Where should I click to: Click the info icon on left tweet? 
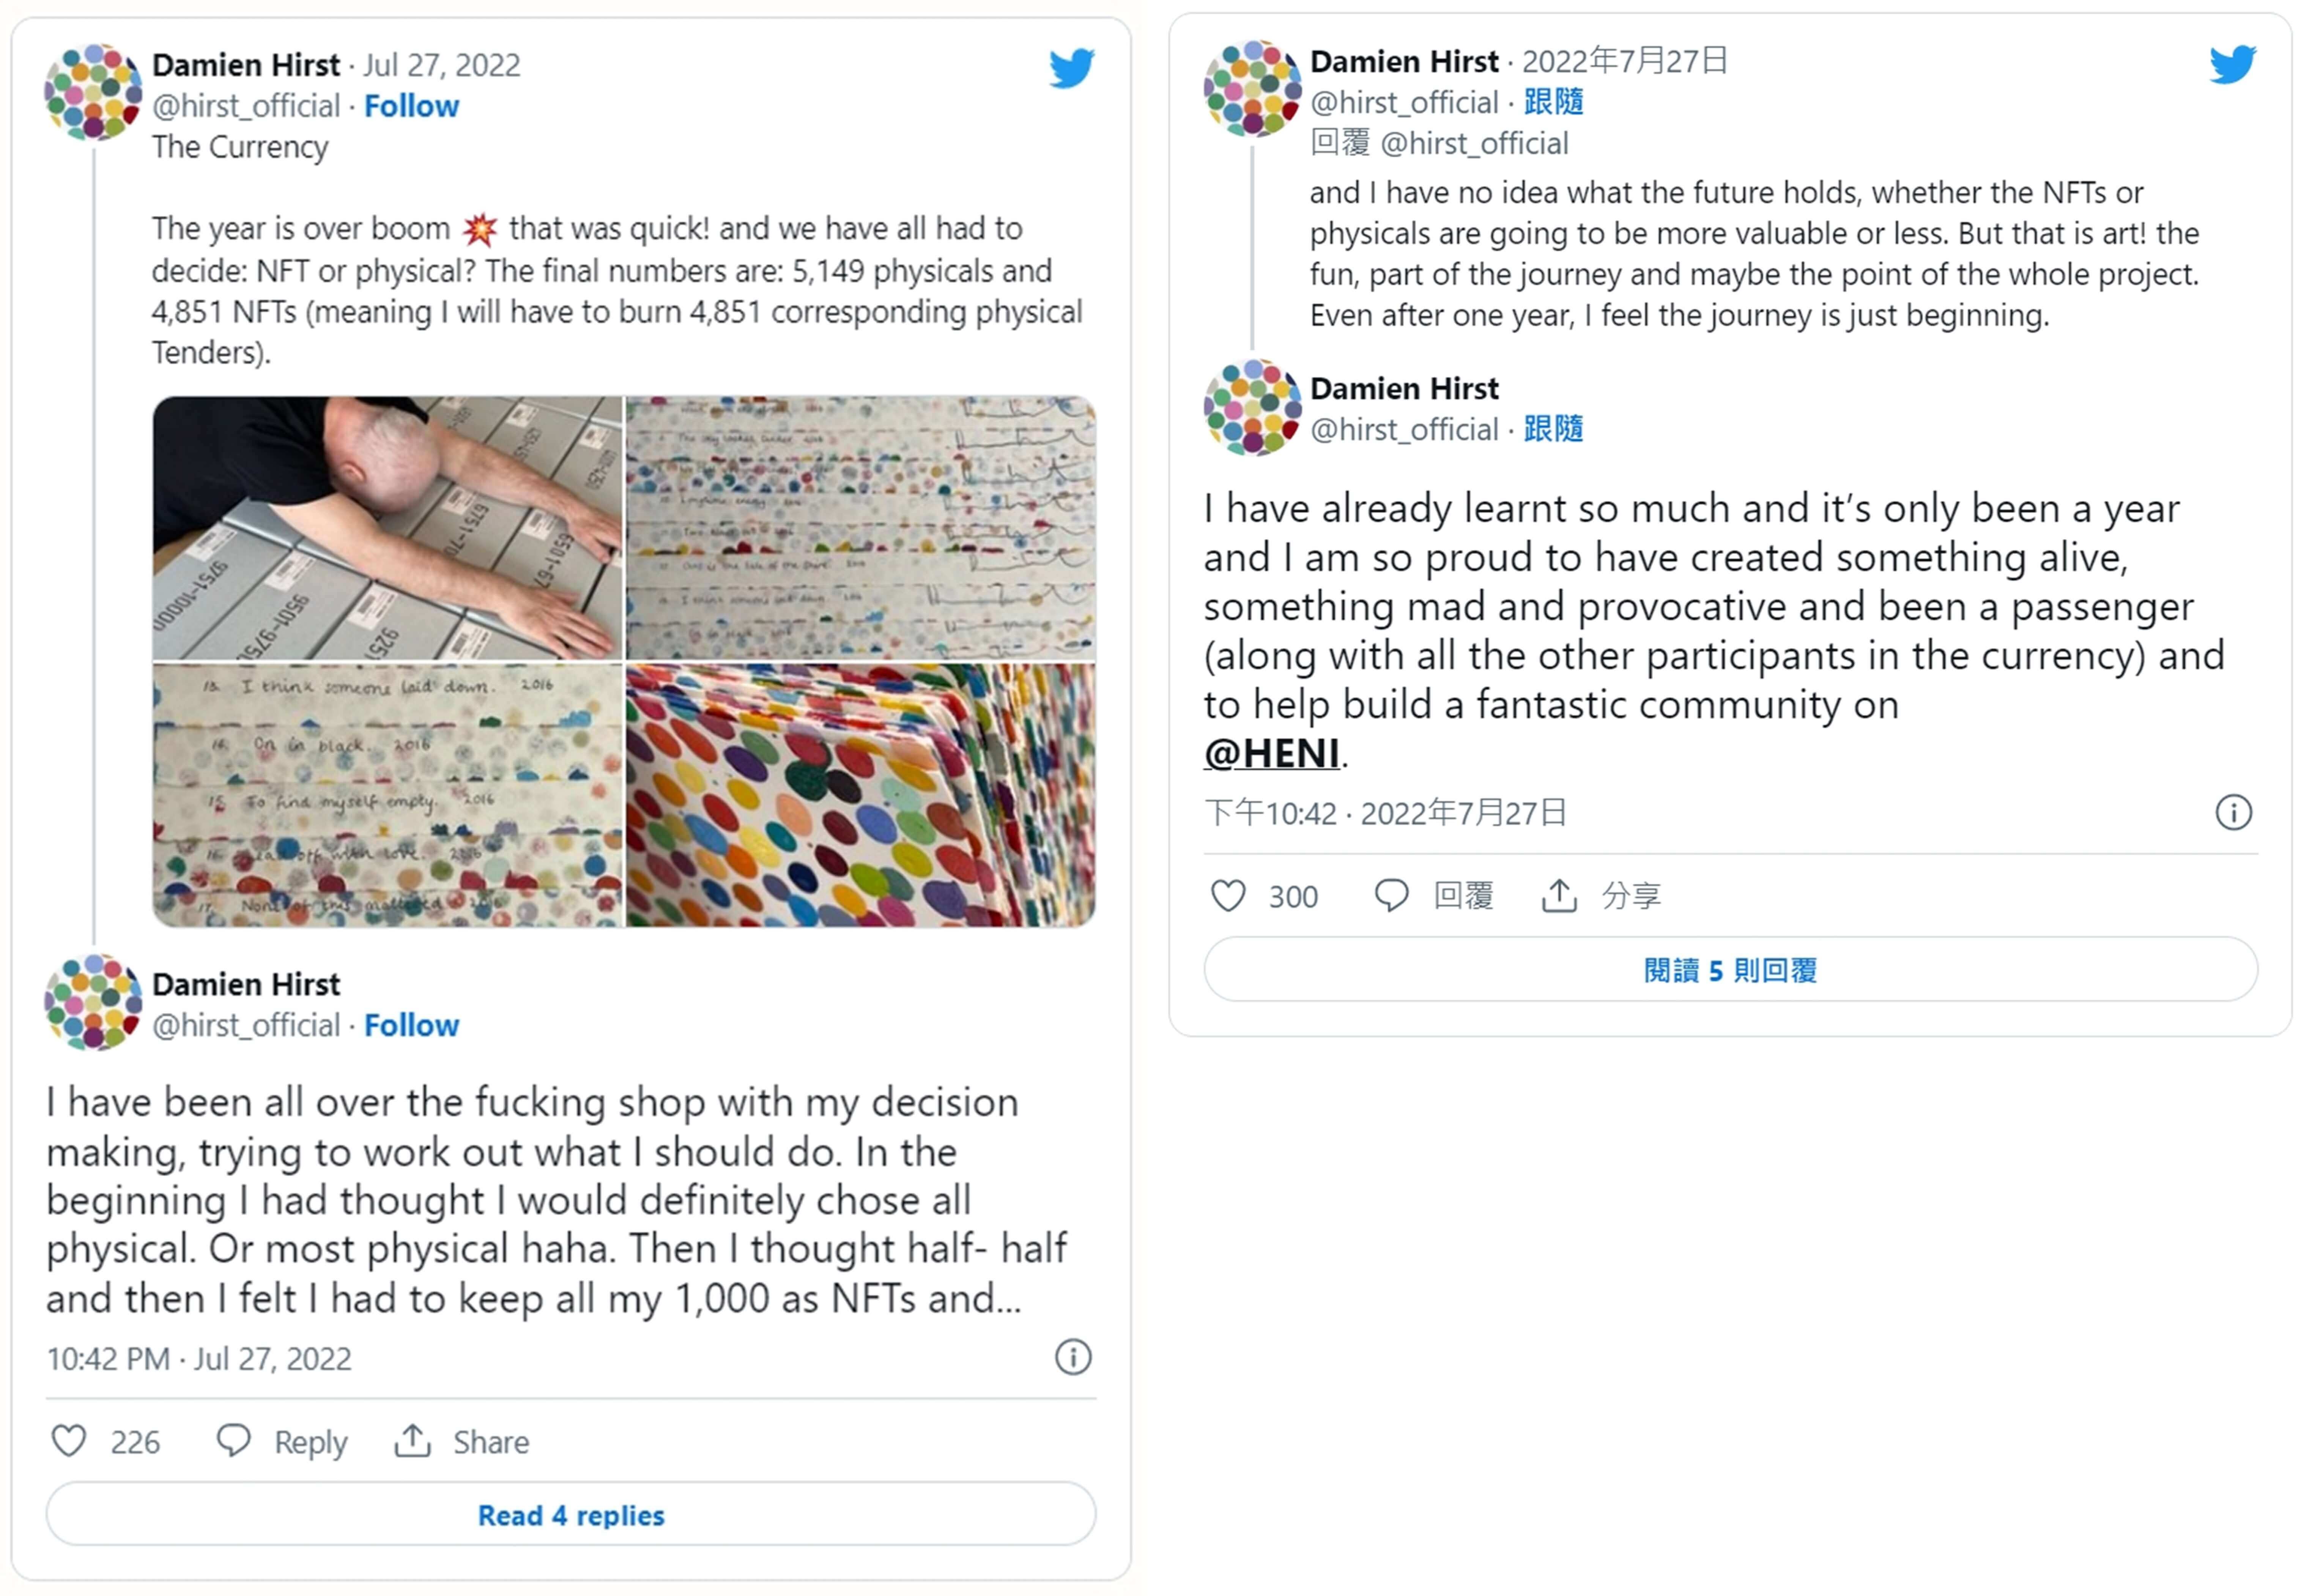(x=1073, y=1357)
